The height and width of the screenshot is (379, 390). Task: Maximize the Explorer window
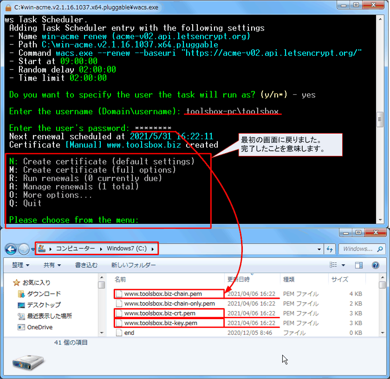tap(358, 232)
